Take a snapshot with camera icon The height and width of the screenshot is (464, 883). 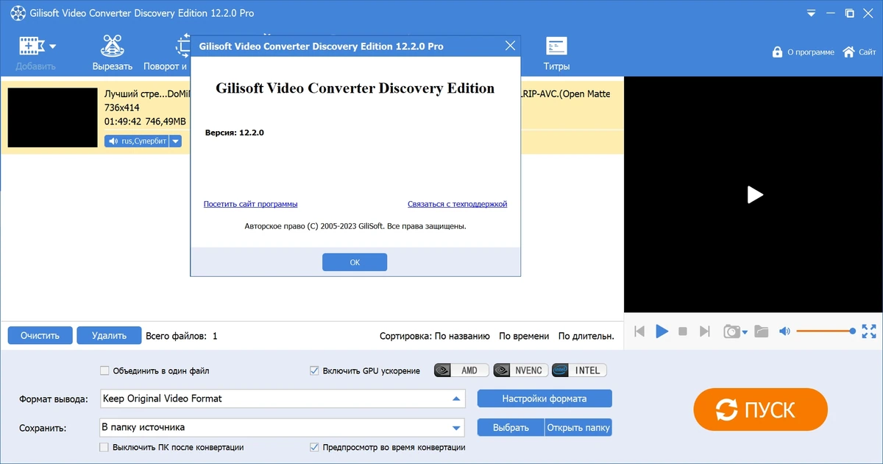point(731,331)
